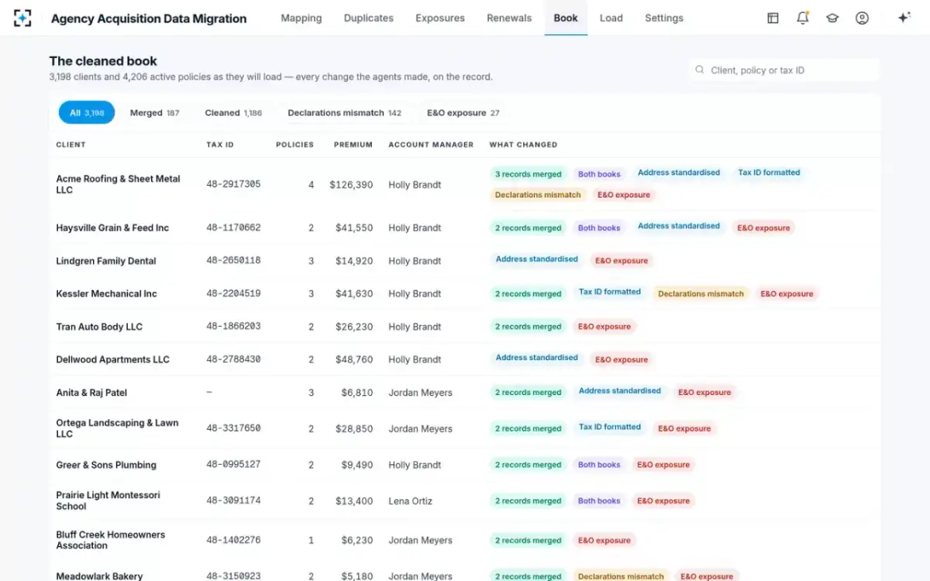Click Anita & Raj Patel's 'Address standardised' tag
This screenshot has height=581, width=930.
[x=620, y=391]
